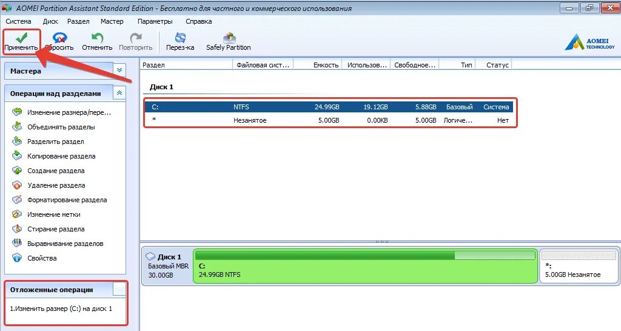Sort by the Свободное column header
This screenshot has height=331, width=621.
(415, 65)
